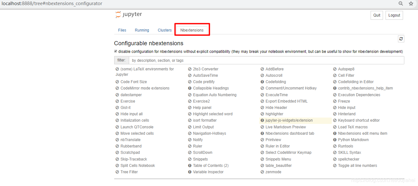This screenshot has width=418, height=186.
Task: Select the Highlight selected word extension
Action: click(x=212, y=114)
